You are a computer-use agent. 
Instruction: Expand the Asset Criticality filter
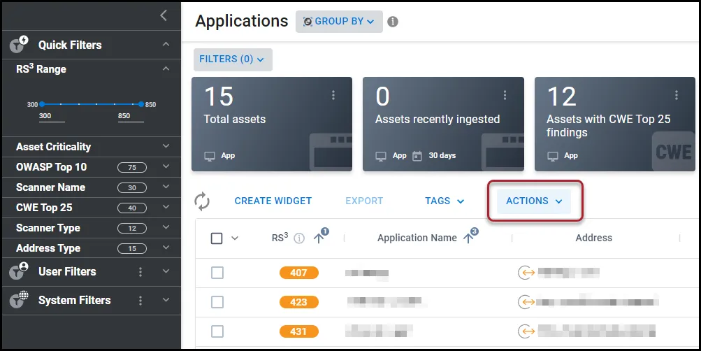point(166,146)
